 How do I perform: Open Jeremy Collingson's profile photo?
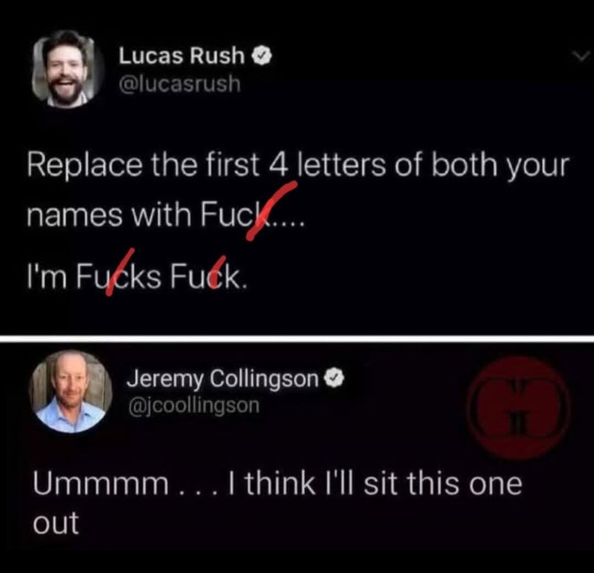click(x=70, y=391)
